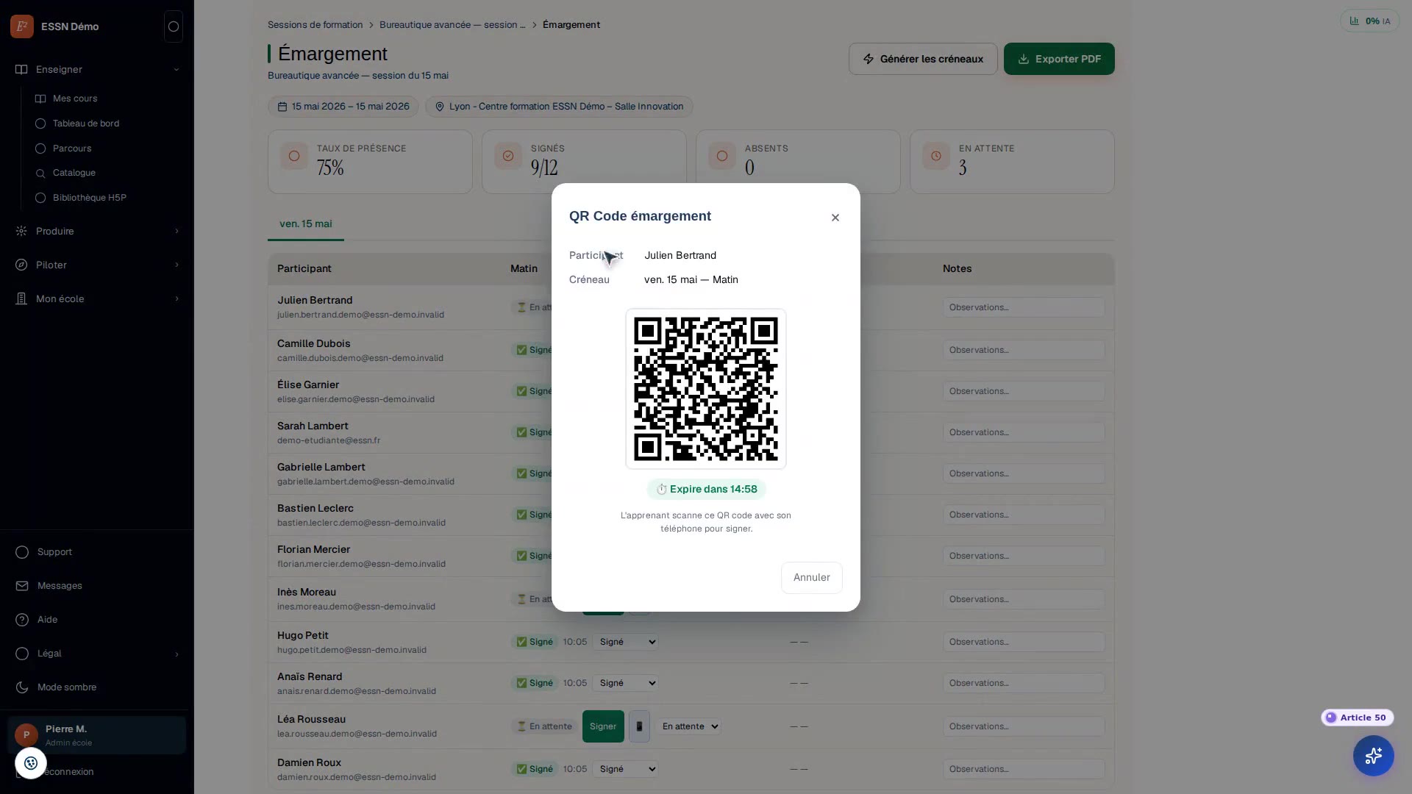Click participant name Gabrielle Lambert
Screen dimensions: 1412x794
tap(321, 467)
